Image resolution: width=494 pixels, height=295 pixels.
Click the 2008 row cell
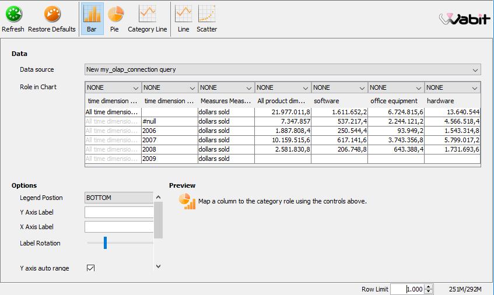[170, 149]
